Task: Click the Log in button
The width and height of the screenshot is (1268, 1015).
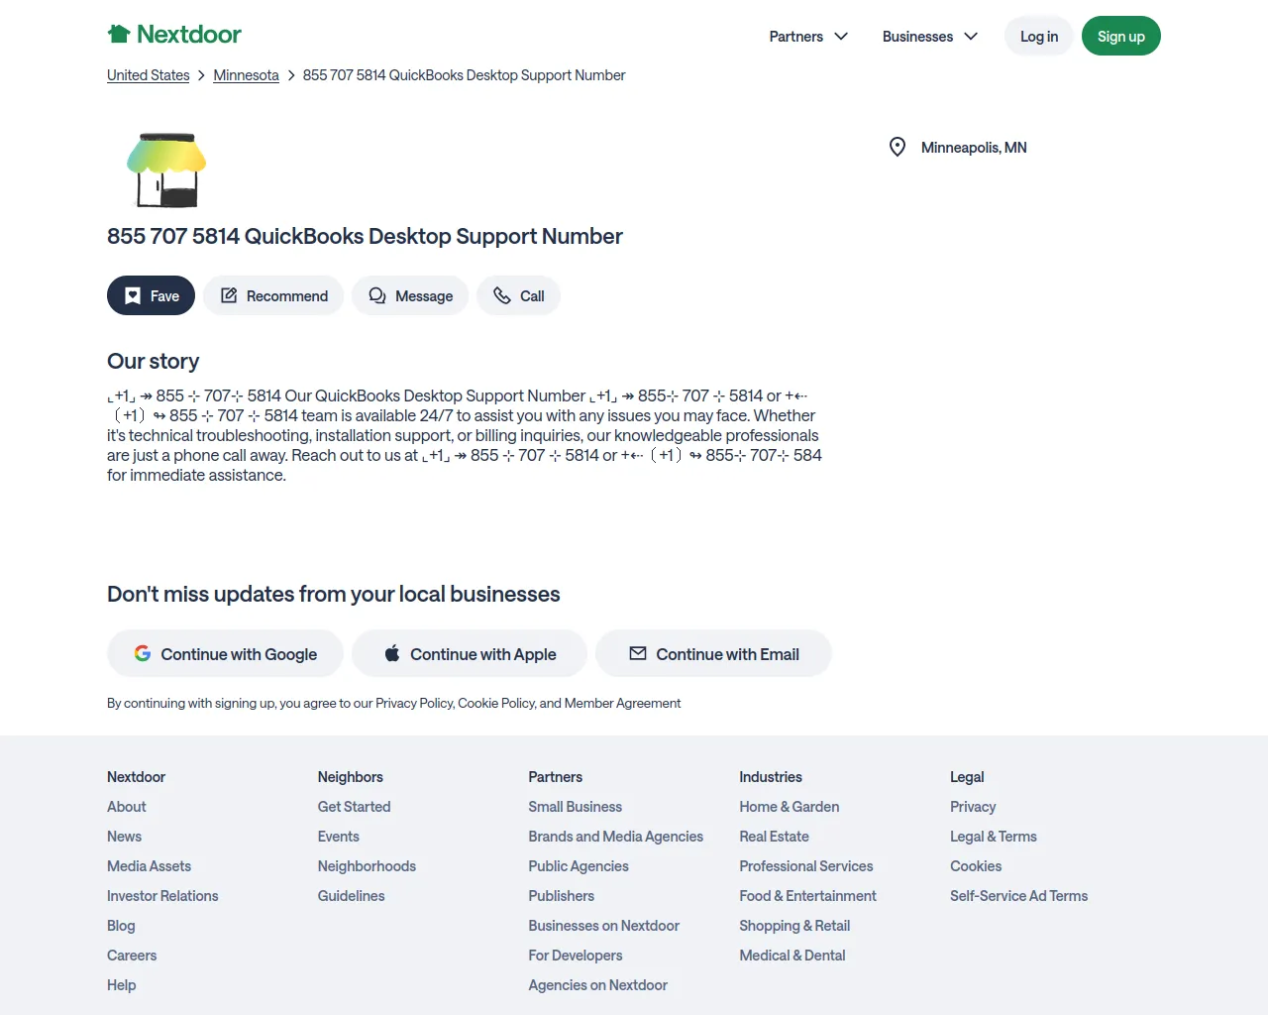Action: [x=1039, y=36]
